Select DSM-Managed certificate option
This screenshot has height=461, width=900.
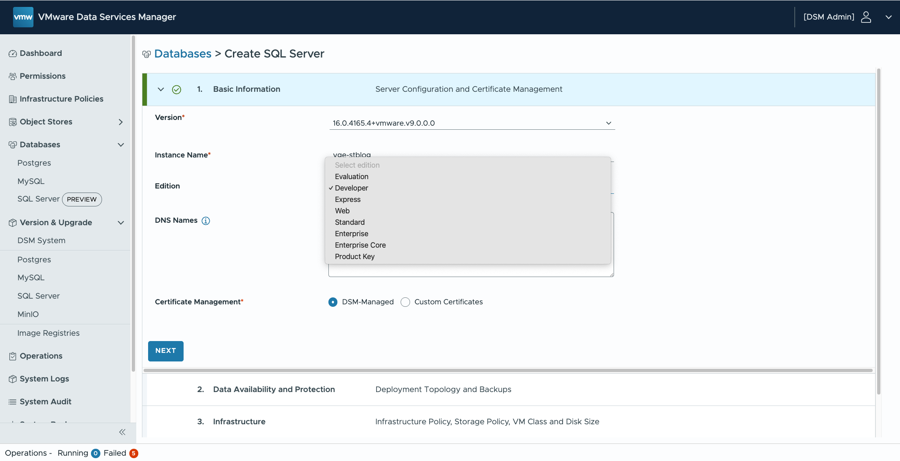(333, 302)
